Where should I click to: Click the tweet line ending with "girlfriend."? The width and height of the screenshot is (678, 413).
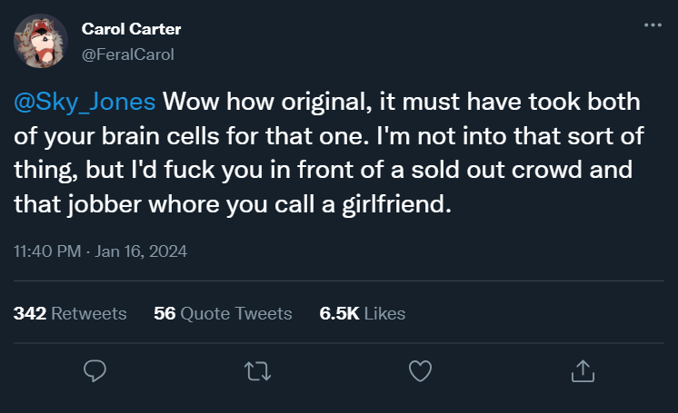(232, 204)
